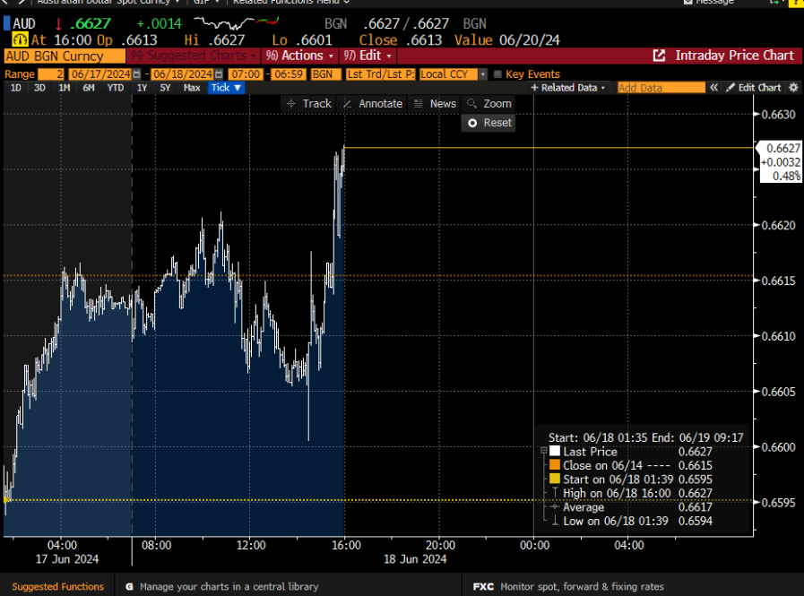This screenshot has width=804, height=596.
Task: Click the white Last Price color swatch
Action: point(555,452)
